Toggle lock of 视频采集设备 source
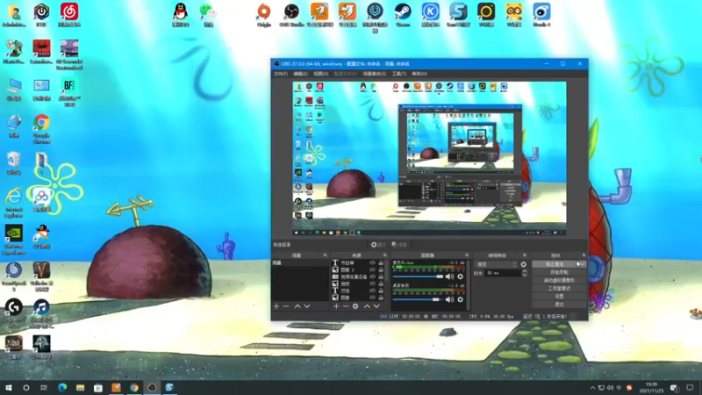 tap(381, 276)
